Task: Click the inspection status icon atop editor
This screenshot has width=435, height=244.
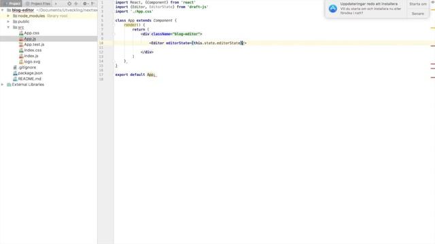Action: (x=432, y=2)
